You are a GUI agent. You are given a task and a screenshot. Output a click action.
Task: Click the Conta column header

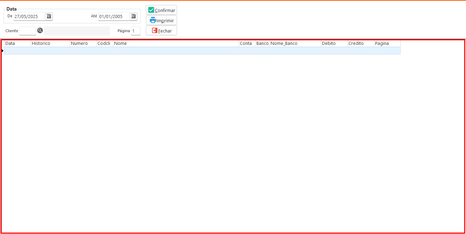click(247, 43)
